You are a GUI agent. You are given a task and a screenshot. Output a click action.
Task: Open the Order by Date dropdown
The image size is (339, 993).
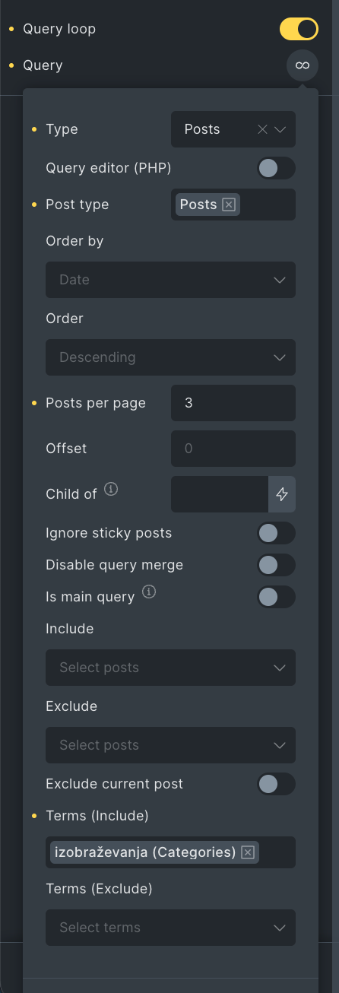pos(170,280)
